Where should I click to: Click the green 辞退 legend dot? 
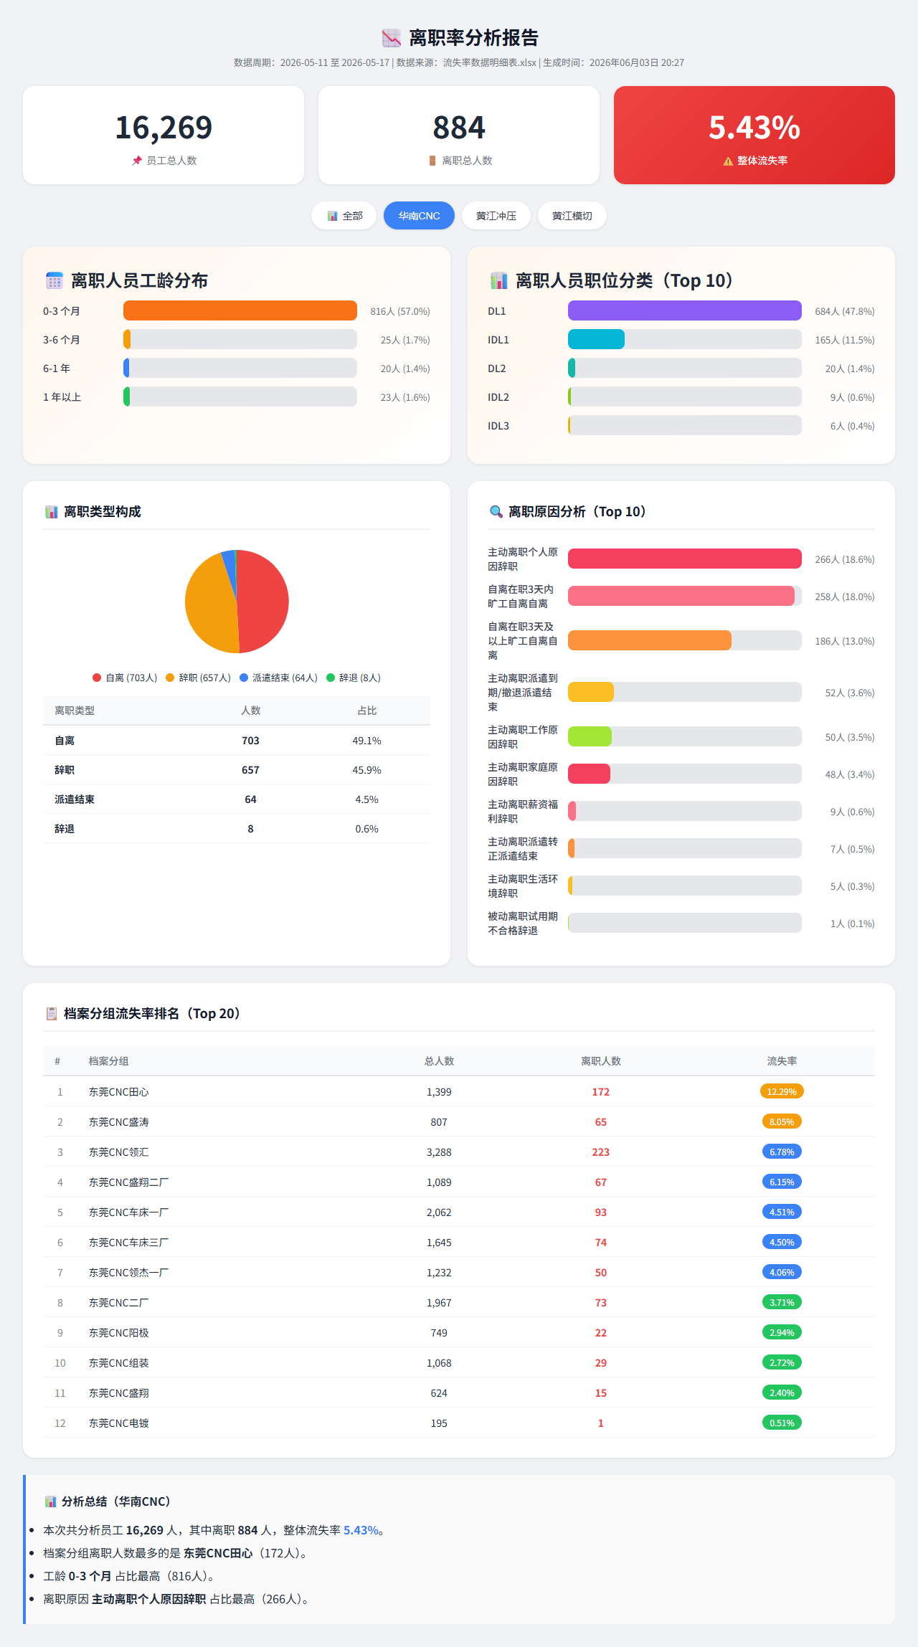click(331, 678)
